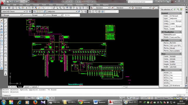Select the Polygon tool

(6, 29)
